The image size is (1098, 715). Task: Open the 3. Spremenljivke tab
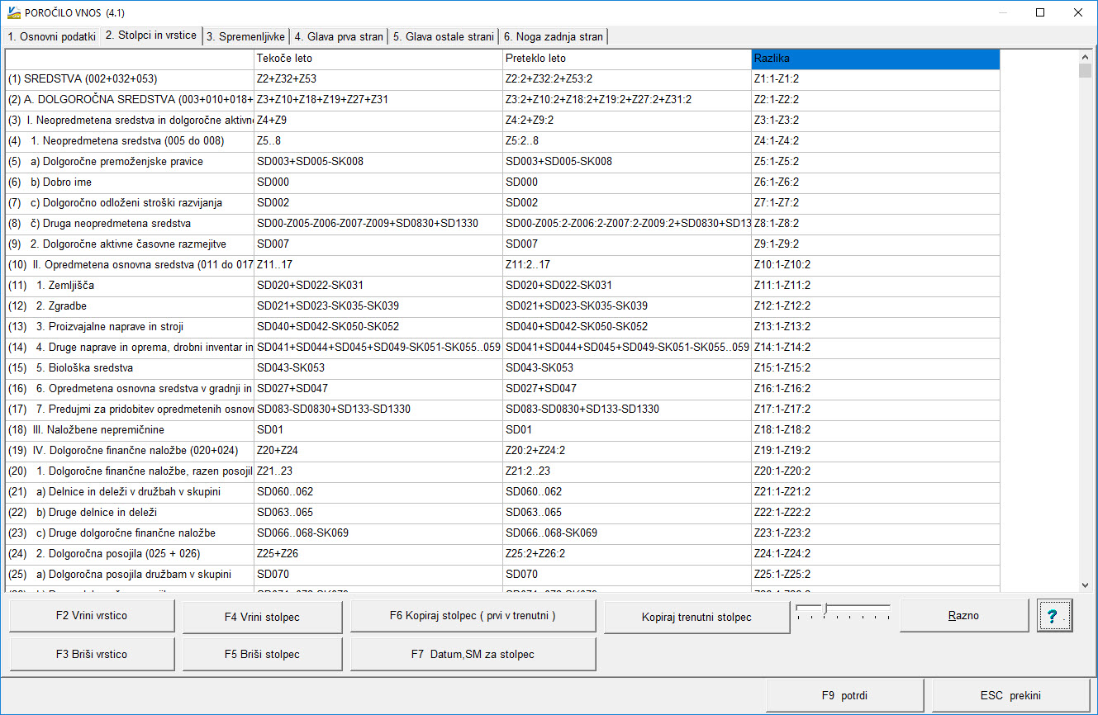coord(246,36)
